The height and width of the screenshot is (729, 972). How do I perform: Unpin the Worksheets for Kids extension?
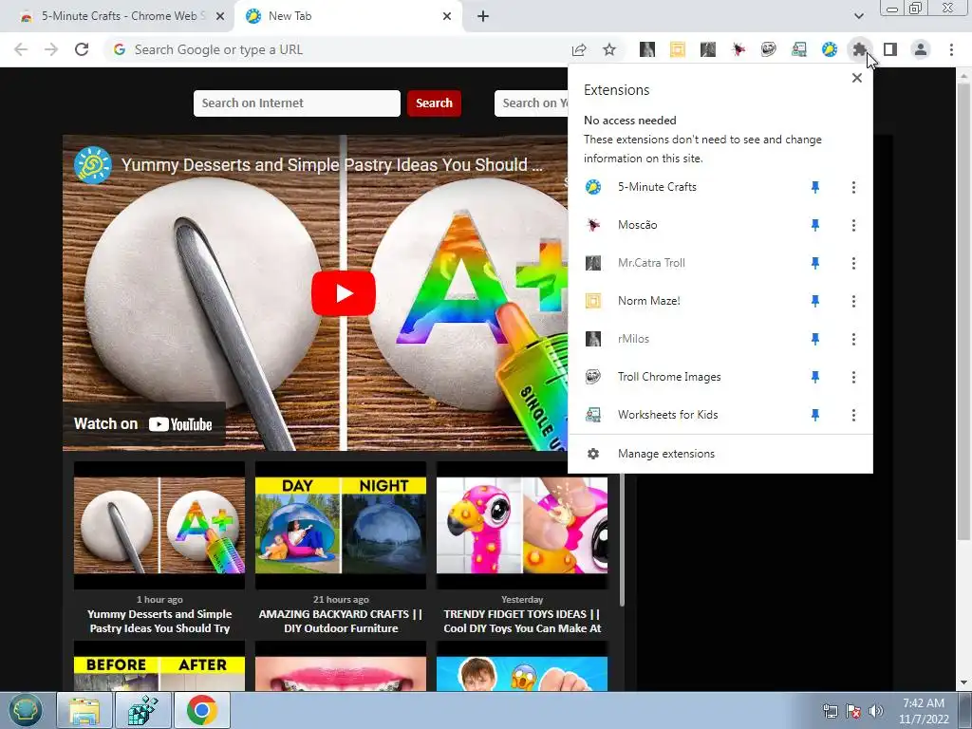click(815, 415)
